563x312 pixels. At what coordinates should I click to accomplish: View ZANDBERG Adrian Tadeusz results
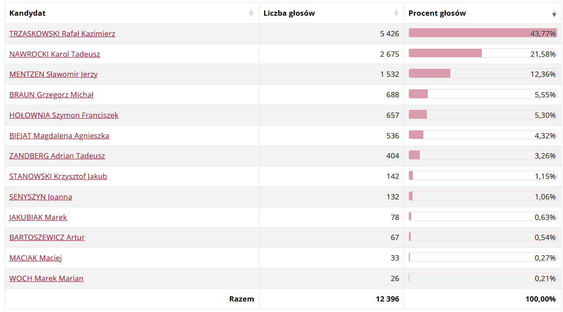pyautogui.click(x=57, y=156)
